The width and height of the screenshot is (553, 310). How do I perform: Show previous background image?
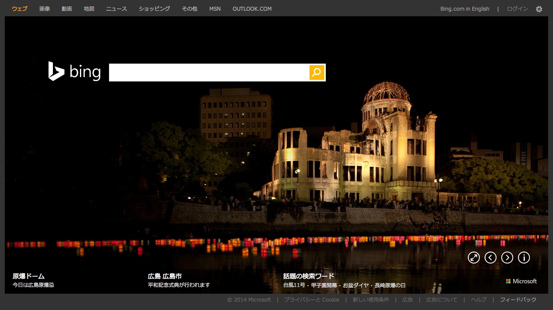(x=490, y=258)
